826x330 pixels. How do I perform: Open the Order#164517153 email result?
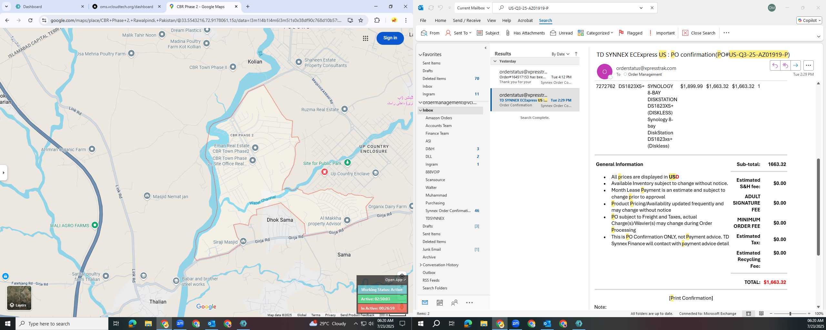(x=535, y=77)
